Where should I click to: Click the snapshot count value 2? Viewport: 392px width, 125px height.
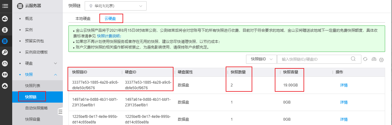pyautogui.click(x=232, y=85)
